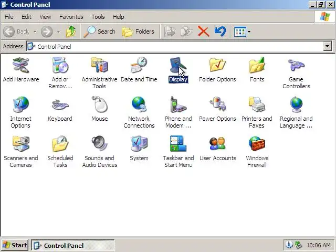Click the Control Panel taskbar button

(x=73, y=245)
